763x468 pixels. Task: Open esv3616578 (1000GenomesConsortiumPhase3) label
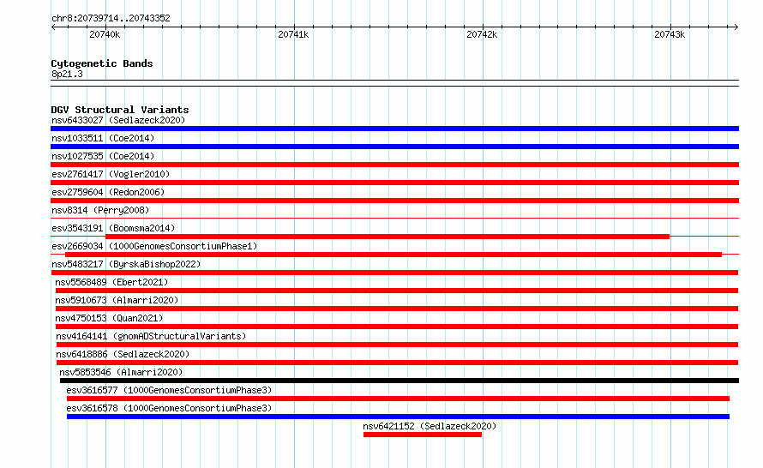click(x=169, y=408)
